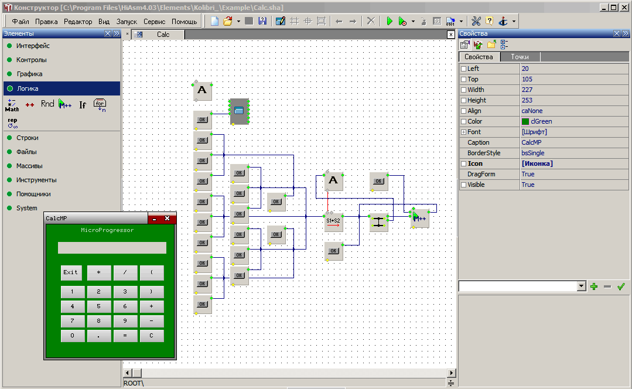This screenshot has width=632, height=389.
Task: Expand the Строки category in elements panel
Action: [x=28, y=138]
